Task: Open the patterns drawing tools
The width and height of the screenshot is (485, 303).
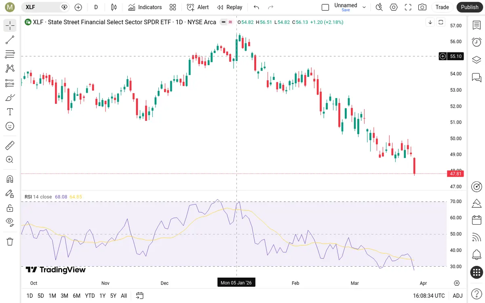Action: (x=10, y=68)
